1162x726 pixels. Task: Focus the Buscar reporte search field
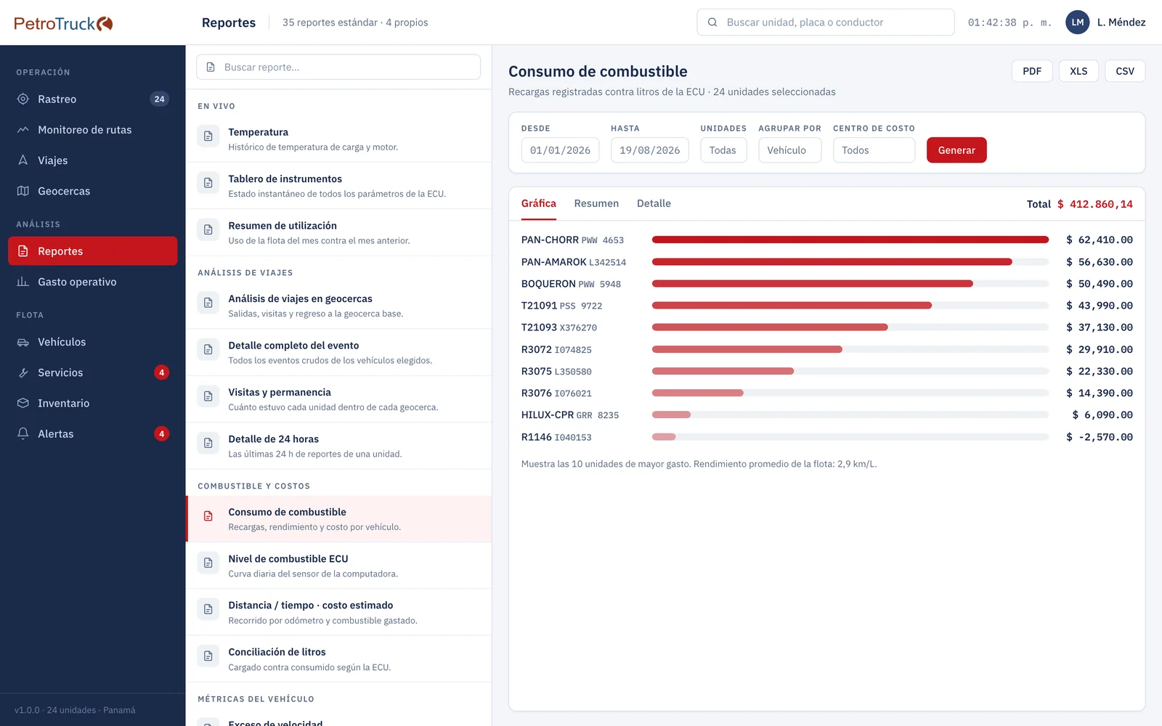[x=338, y=67]
